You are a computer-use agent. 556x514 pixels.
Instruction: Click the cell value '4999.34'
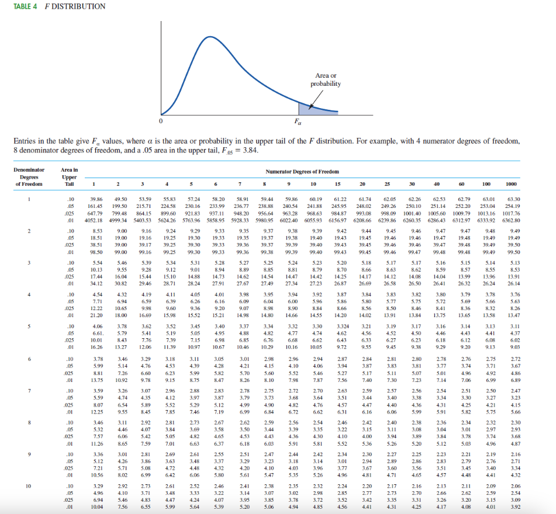point(118,220)
